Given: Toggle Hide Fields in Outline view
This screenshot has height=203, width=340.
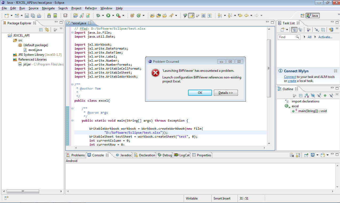Looking at the screenshot, I should 313,95.
